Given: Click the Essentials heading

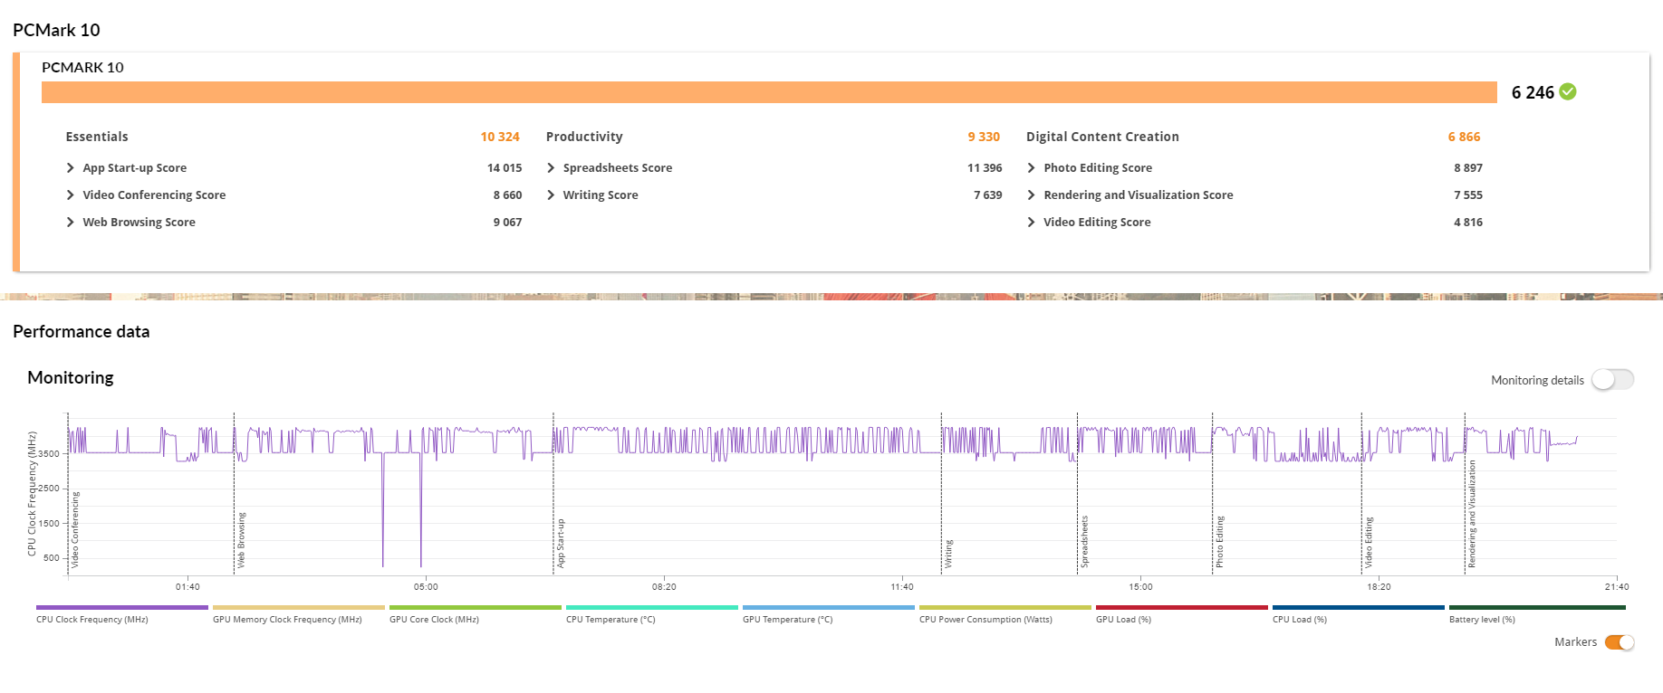Looking at the screenshot, I should tap(97, 137).
